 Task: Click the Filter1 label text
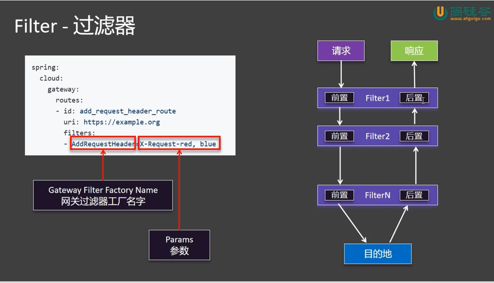(377, 98)
